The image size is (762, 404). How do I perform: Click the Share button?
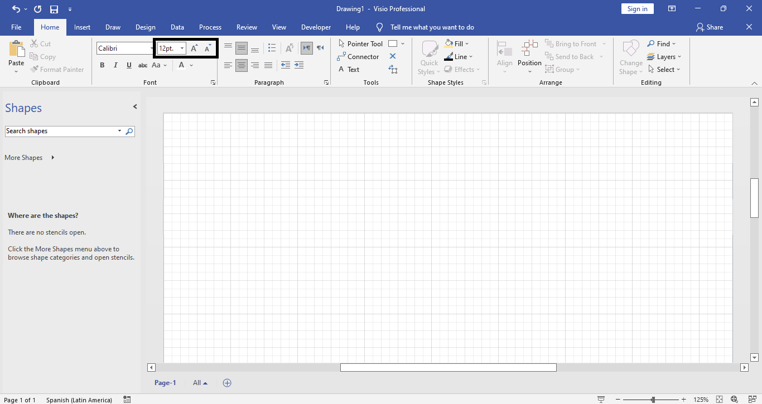coord(709,27)
